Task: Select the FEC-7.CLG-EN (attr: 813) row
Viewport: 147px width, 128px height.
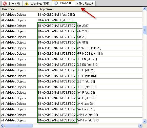Action: pyautogui.click(x=71, y=65)
